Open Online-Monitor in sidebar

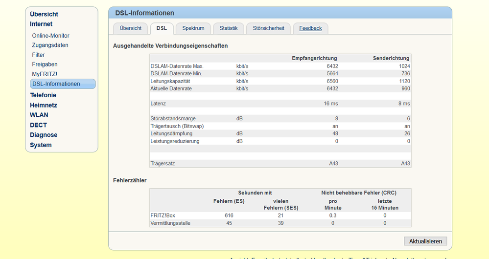pyautogui.click(x=51, y=36)
